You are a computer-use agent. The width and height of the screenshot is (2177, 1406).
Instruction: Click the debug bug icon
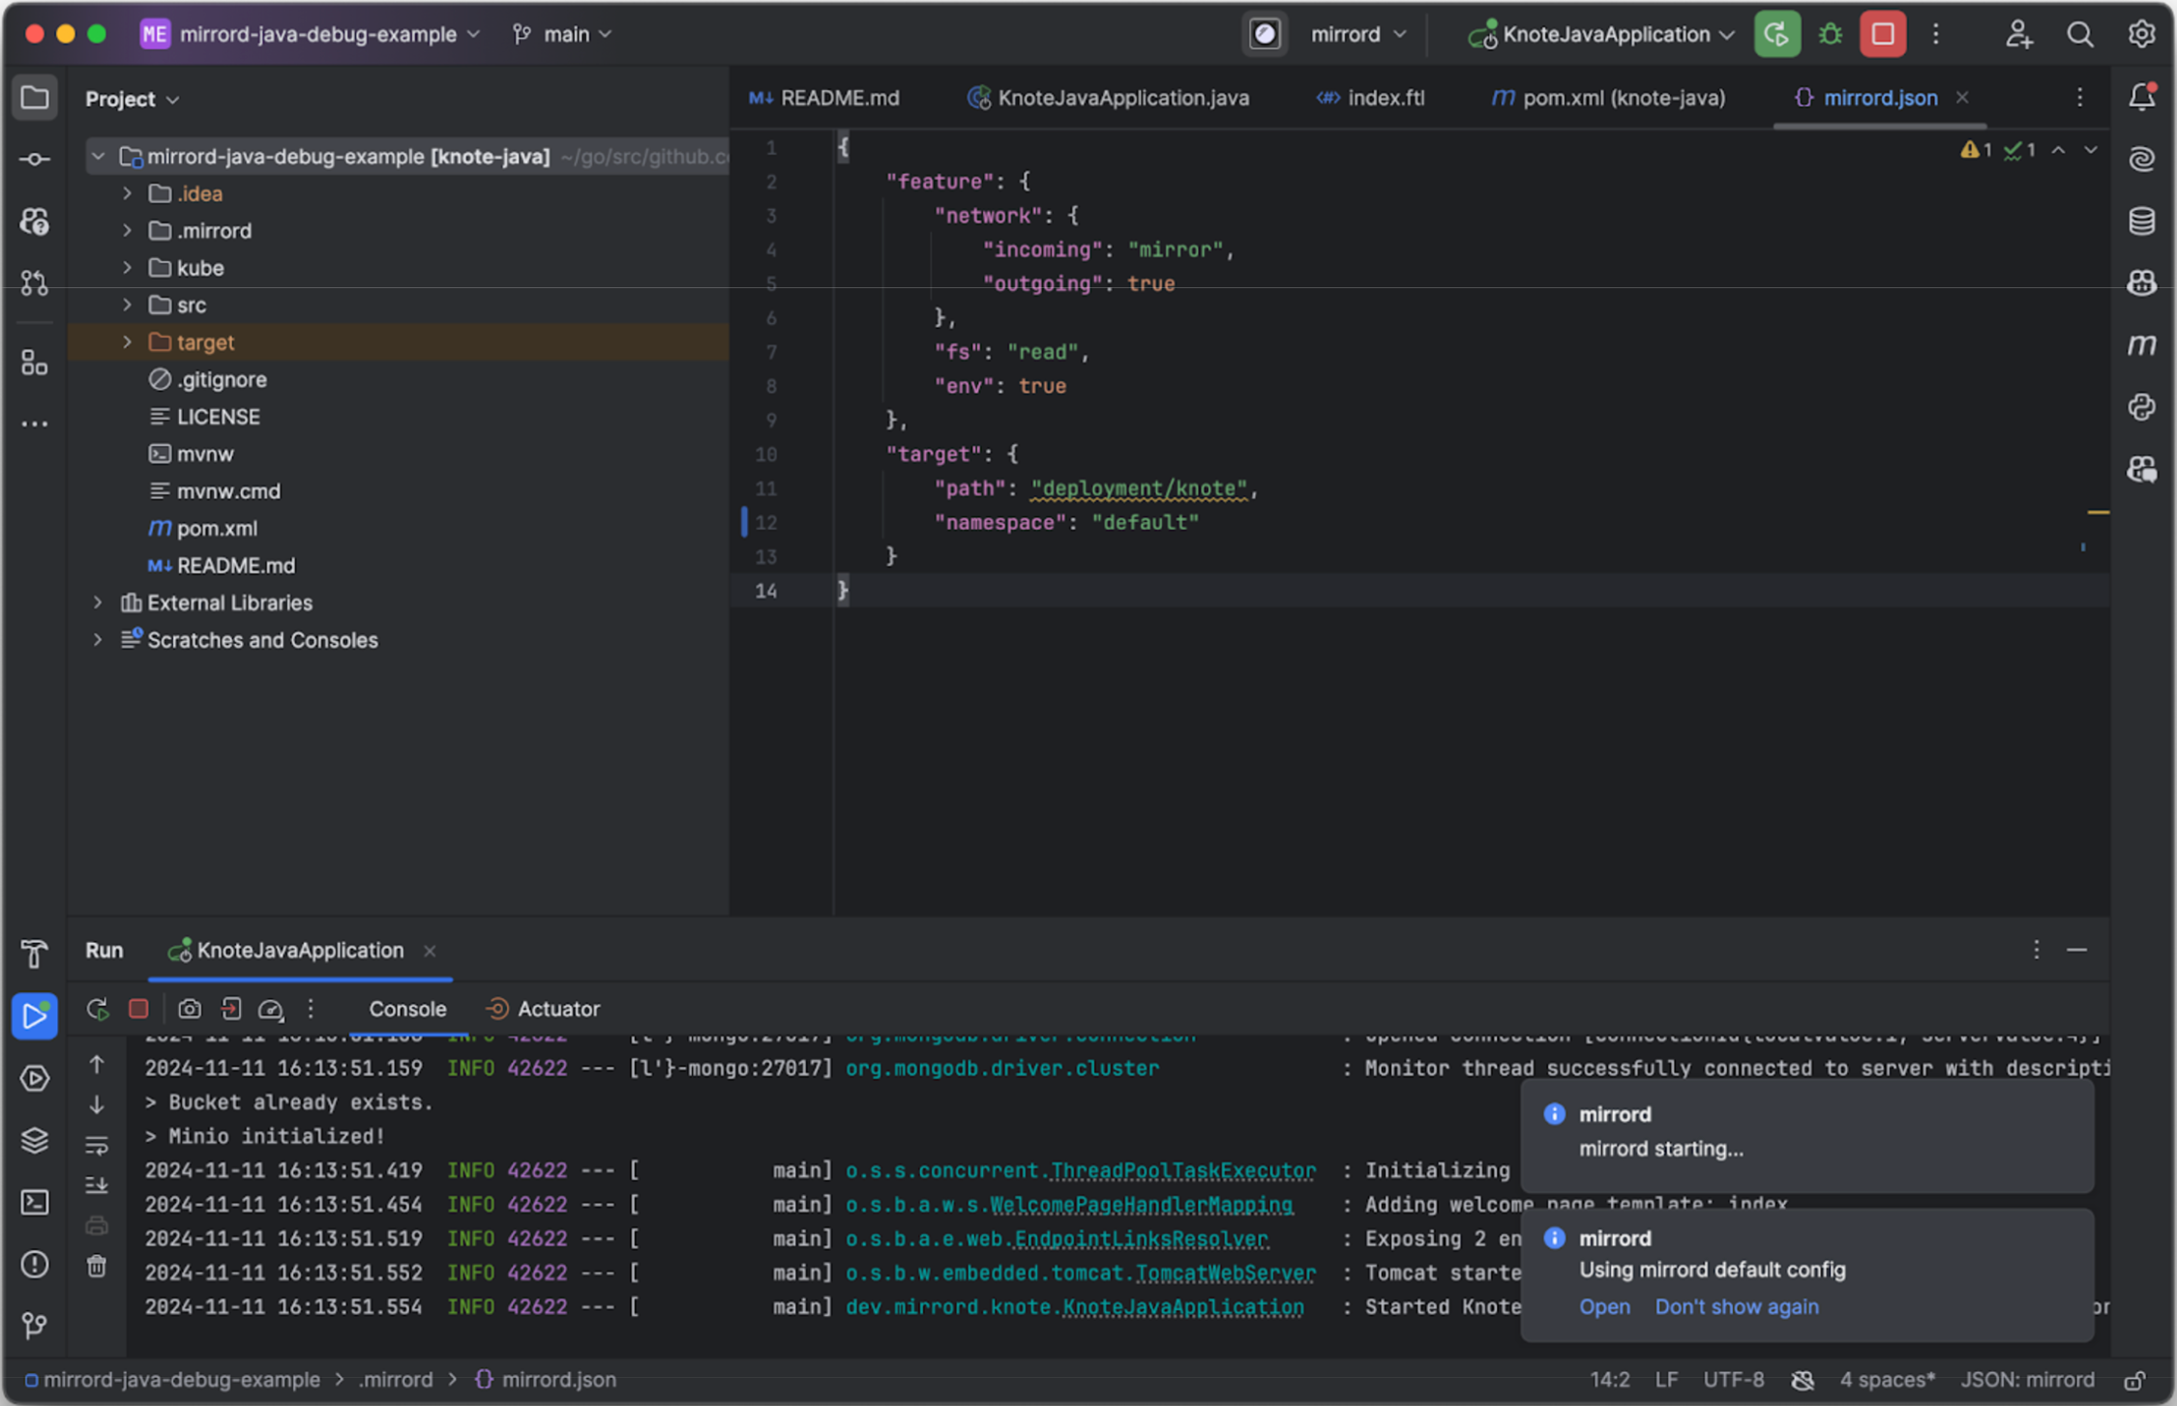click(1830, 35)
